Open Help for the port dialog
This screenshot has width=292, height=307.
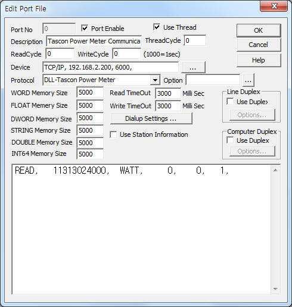(259, 60)
